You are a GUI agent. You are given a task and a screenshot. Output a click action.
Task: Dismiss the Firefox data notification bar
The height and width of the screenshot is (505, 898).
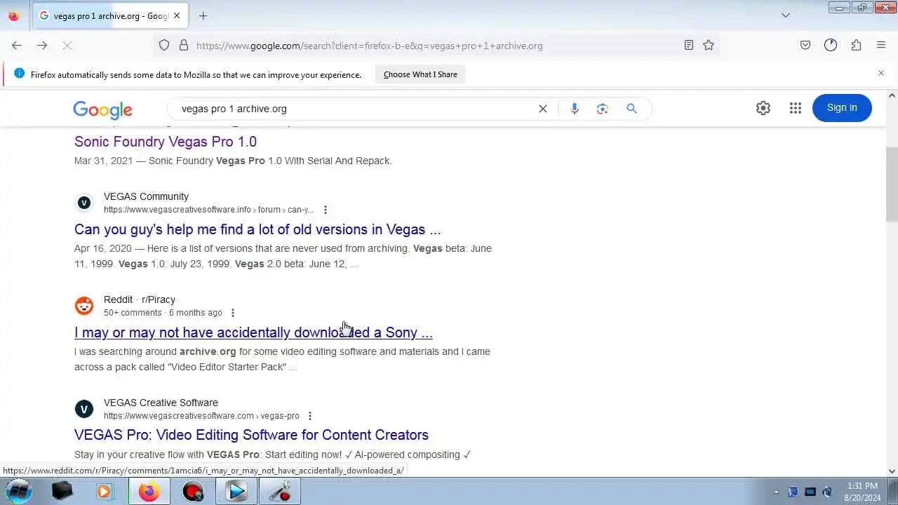881,73
